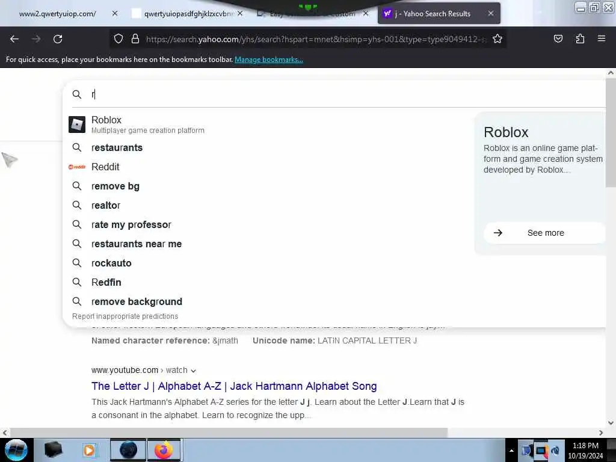The width and height of the screenshot is (616, 462).
Task: Save page to Pocket
Action: point(558,38)
